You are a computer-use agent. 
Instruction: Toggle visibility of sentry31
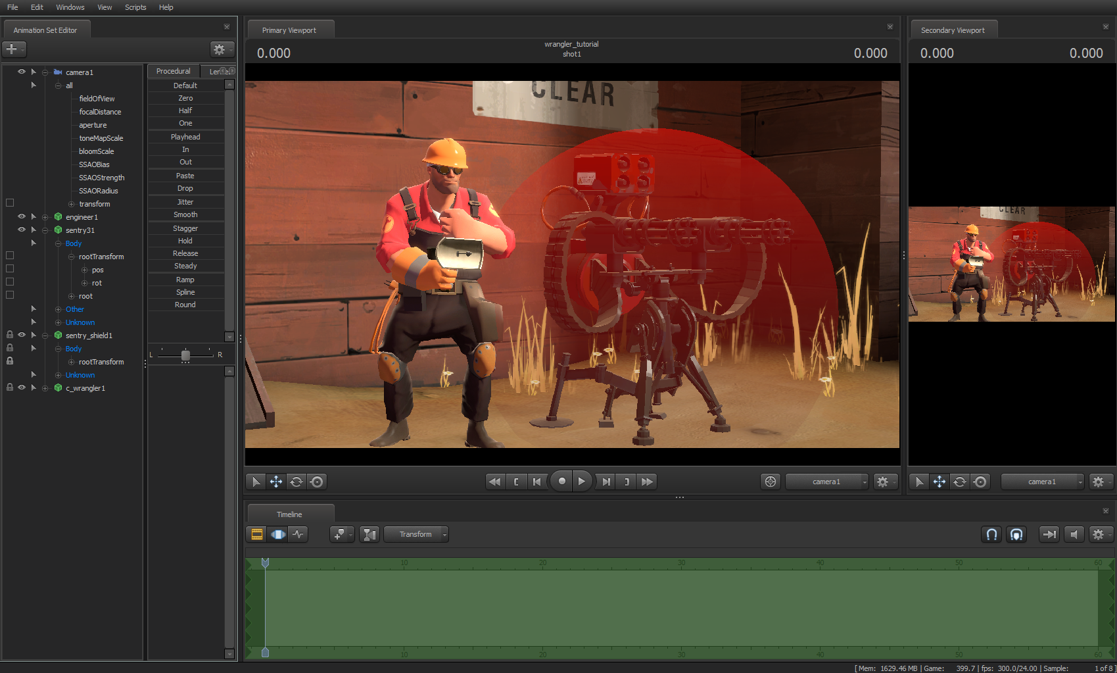22,230
